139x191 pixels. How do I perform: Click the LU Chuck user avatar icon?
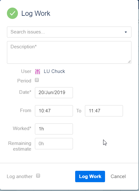click(37, 71)
